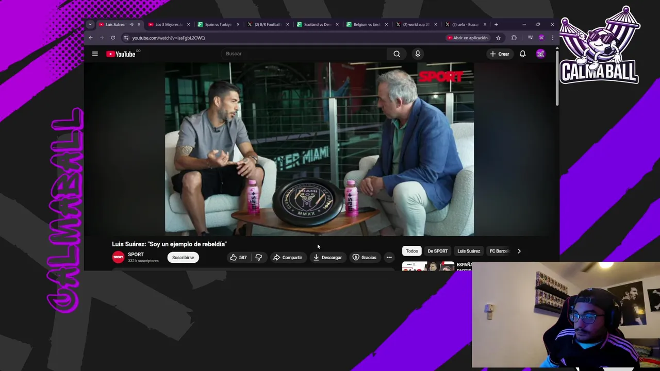Image resolution: width=660 pixels, height=371 pixels.
Task: Open the recommended ESPAÑA video thumbnail
Action: tap(428, 266)
